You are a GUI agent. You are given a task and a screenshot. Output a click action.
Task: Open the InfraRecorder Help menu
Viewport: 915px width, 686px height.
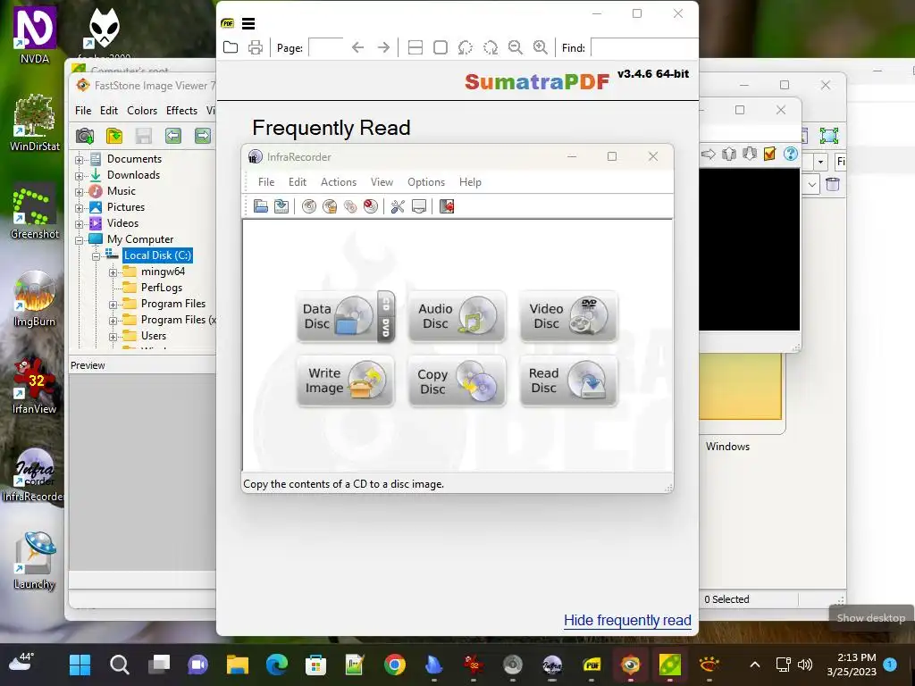coord(470,182)
